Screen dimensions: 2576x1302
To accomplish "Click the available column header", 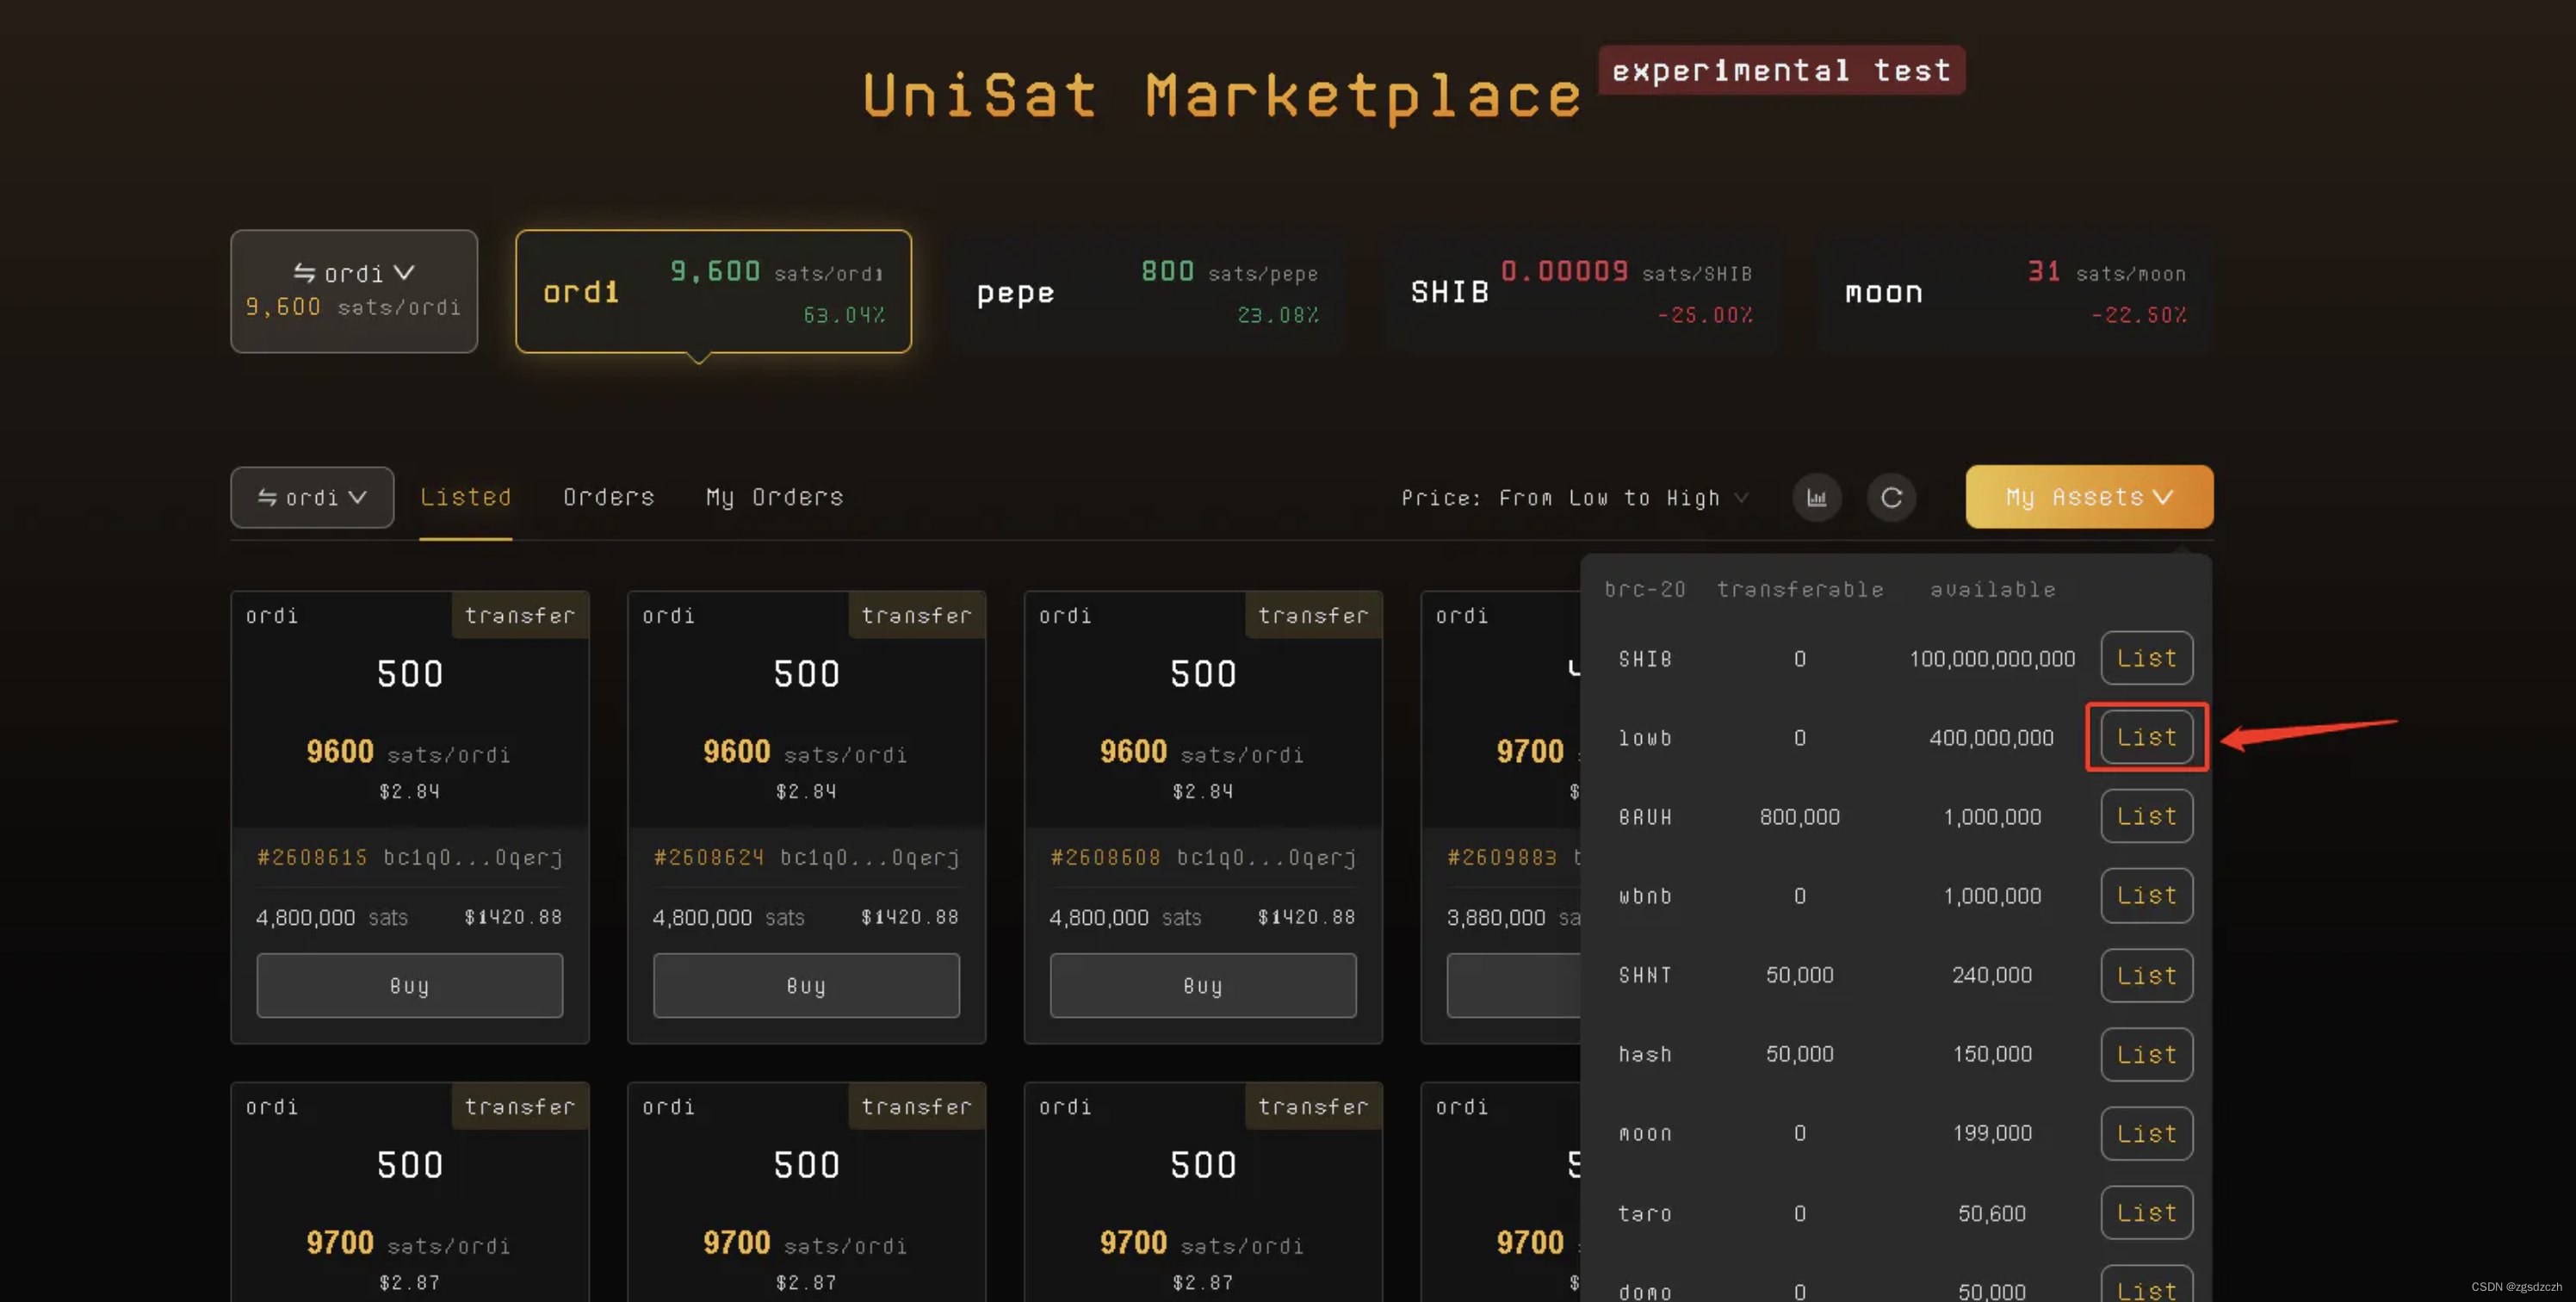I will (x=1992, y=589).
